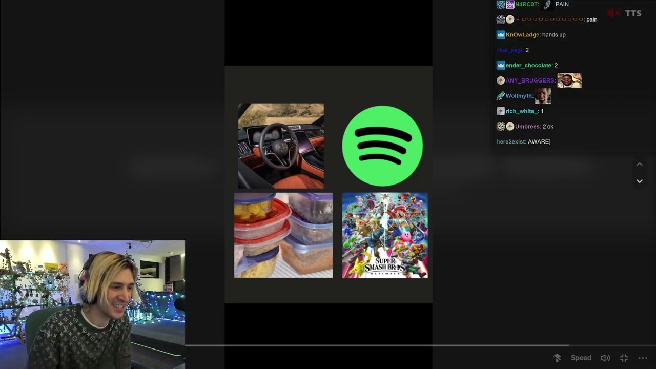
Task: Unmute the TTS speaker icon
Action: tap(613, 13)
